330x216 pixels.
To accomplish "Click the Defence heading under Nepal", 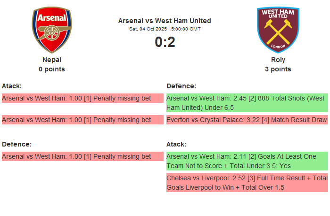I will coord(16,144).
